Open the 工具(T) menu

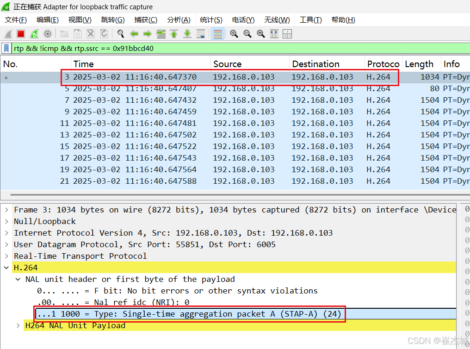click(x=310, y=20)
